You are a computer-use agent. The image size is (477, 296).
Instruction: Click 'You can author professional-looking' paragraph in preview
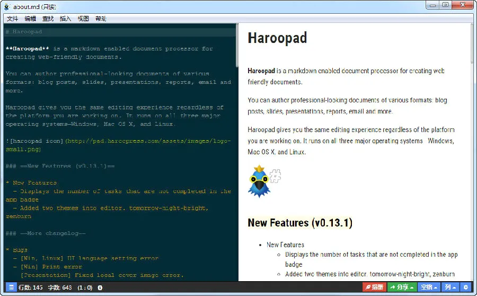pyautogui.click(x=347, y=106)
